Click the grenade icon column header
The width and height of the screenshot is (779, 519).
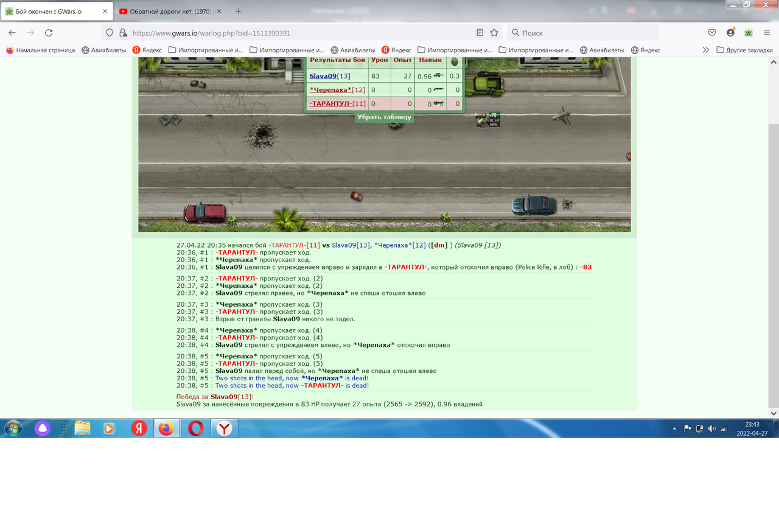454,60
